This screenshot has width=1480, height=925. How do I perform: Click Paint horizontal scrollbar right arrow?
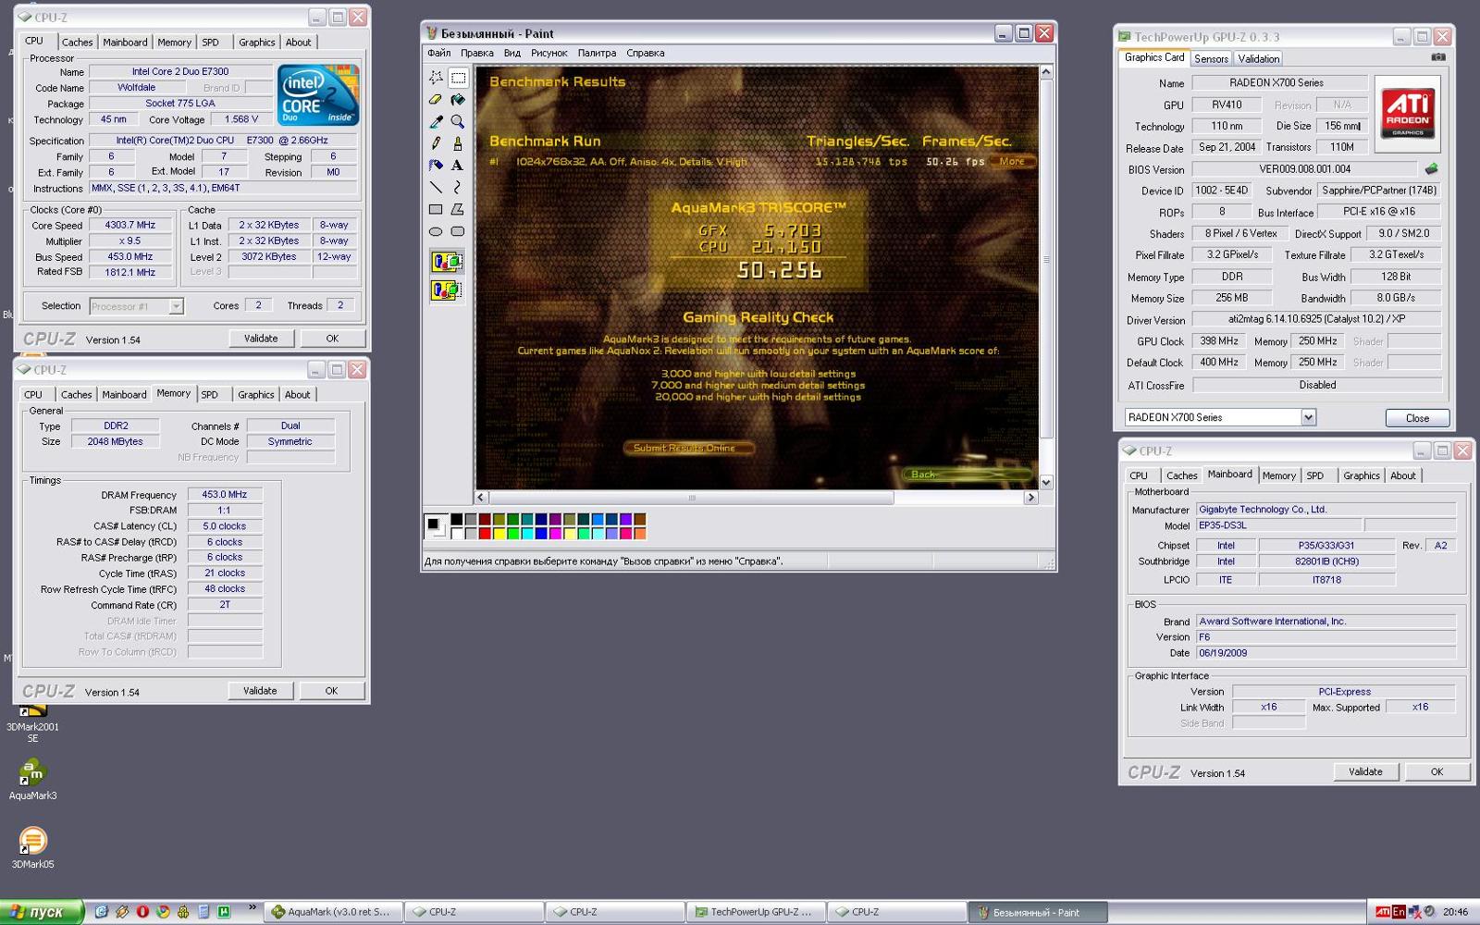click(1030, 498)
